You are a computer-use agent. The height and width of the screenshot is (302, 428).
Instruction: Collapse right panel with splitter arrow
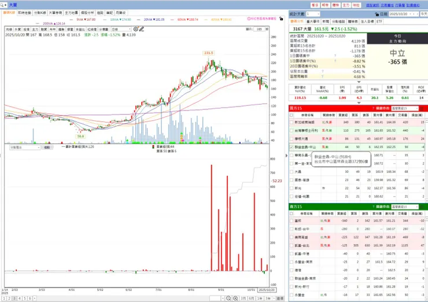(286, 156)
